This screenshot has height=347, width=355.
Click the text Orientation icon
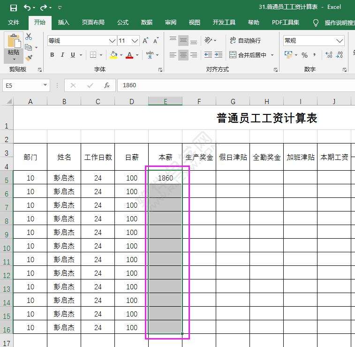[x=208, y=40]
